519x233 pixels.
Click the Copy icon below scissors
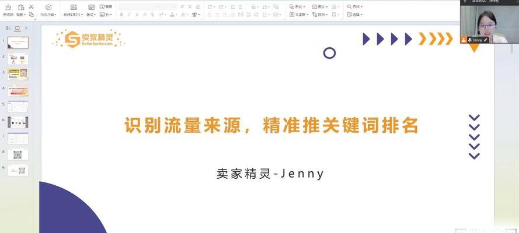click(x=32, y=15)
